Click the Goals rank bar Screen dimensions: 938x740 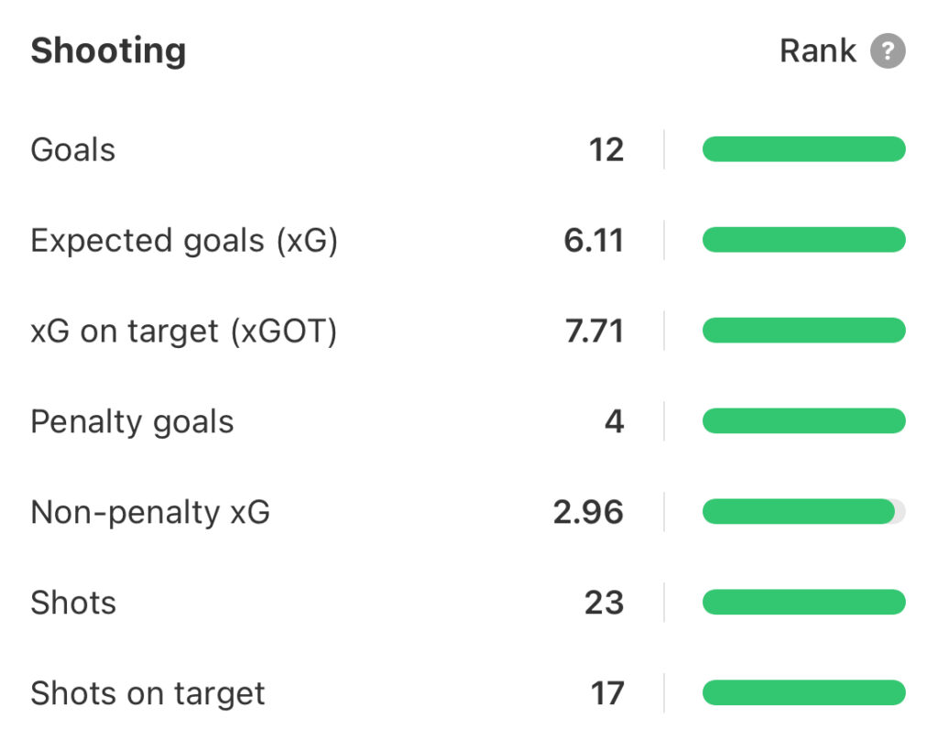point(803,149)
